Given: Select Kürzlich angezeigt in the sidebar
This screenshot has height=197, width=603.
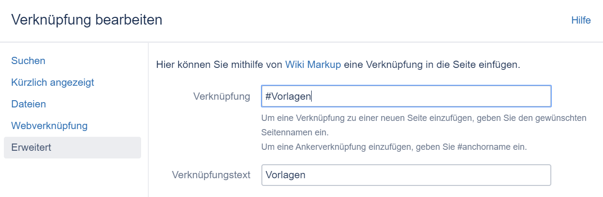Looking at the screenshot, I should tap(52, 82).
